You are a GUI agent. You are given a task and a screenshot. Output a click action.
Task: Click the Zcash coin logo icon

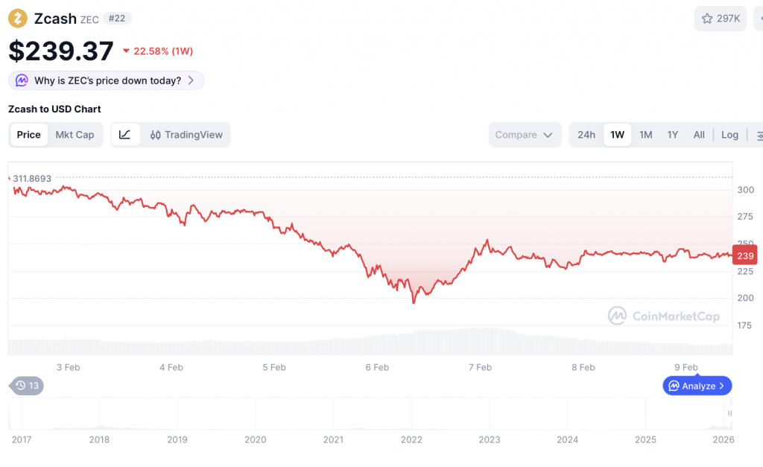tap(18, 18)
